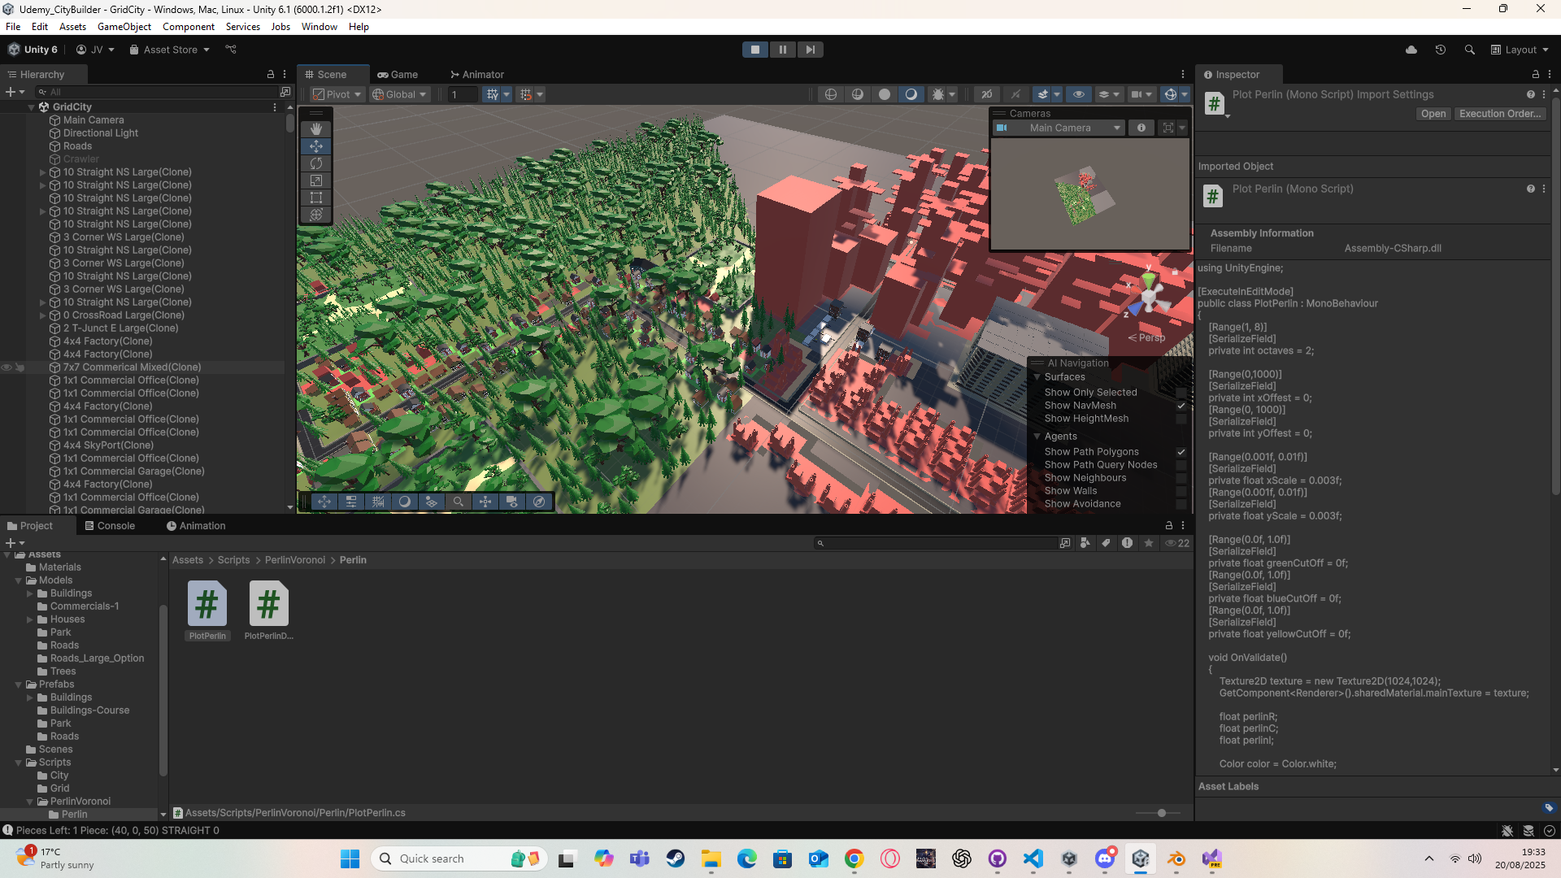Open scene gizmos toggle
Viewport: 1561px width, 878px height.
1171,94
